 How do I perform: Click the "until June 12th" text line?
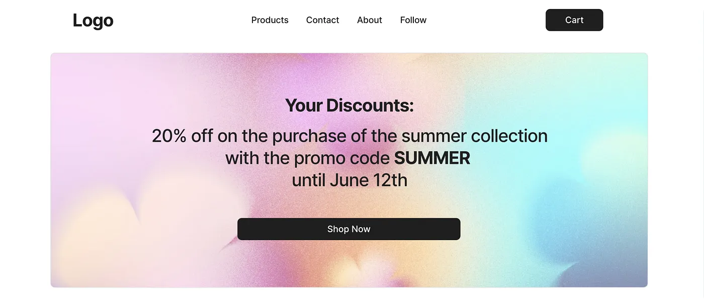click(349, 180)
